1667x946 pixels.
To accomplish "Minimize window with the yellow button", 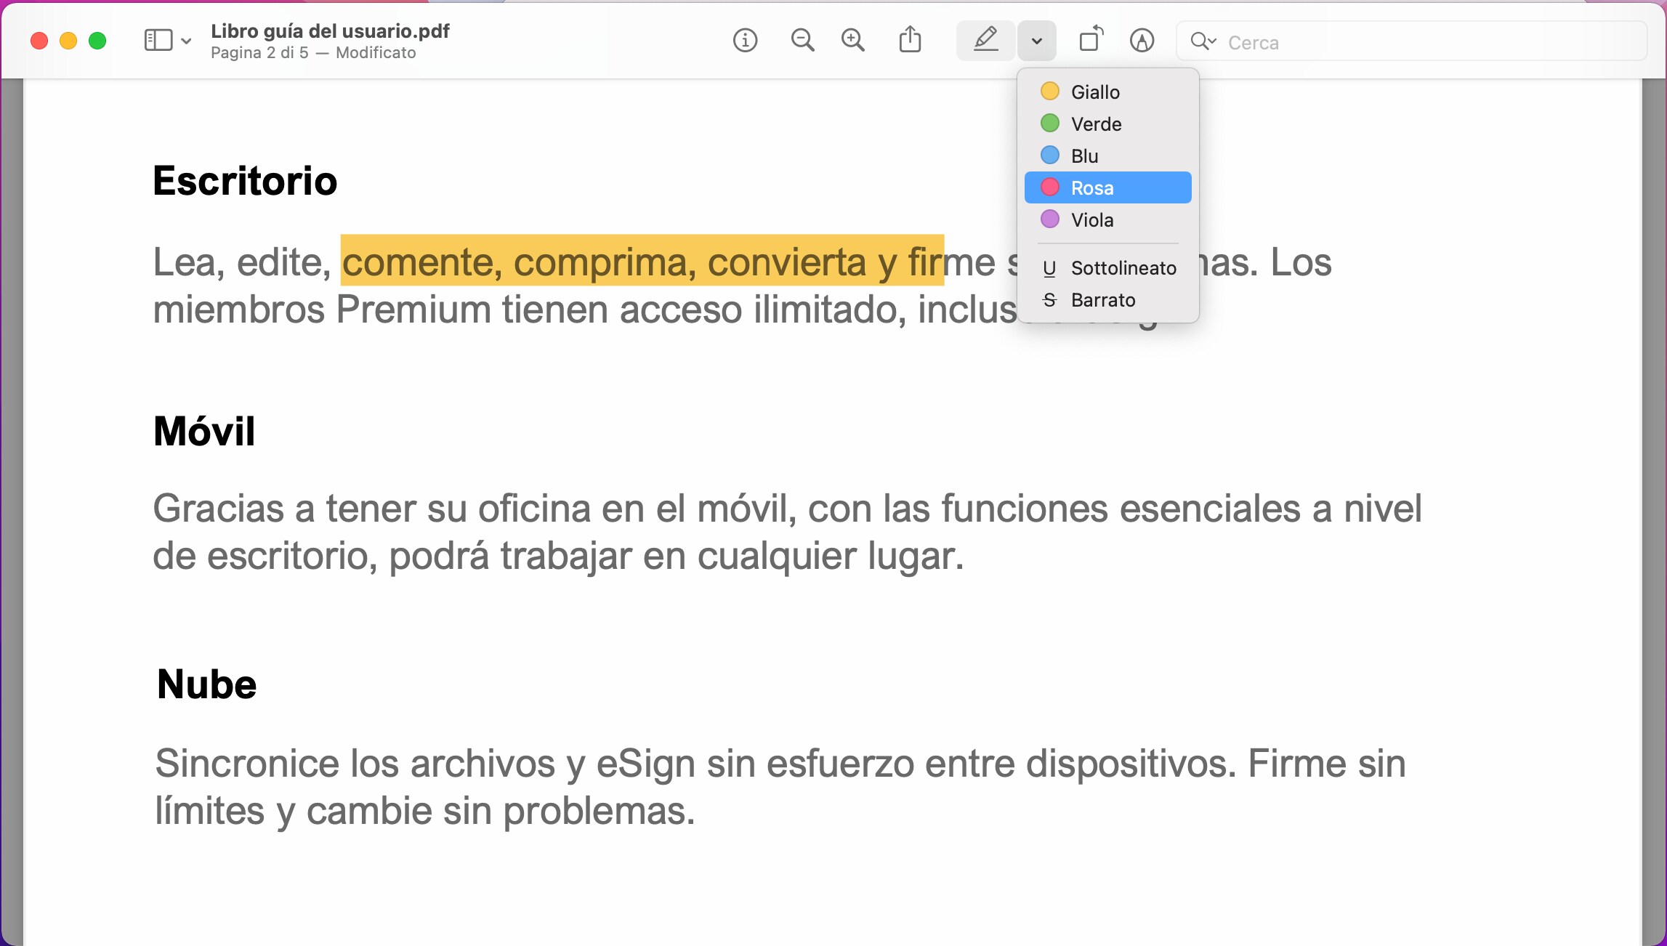I will click(x=68, y=41).
